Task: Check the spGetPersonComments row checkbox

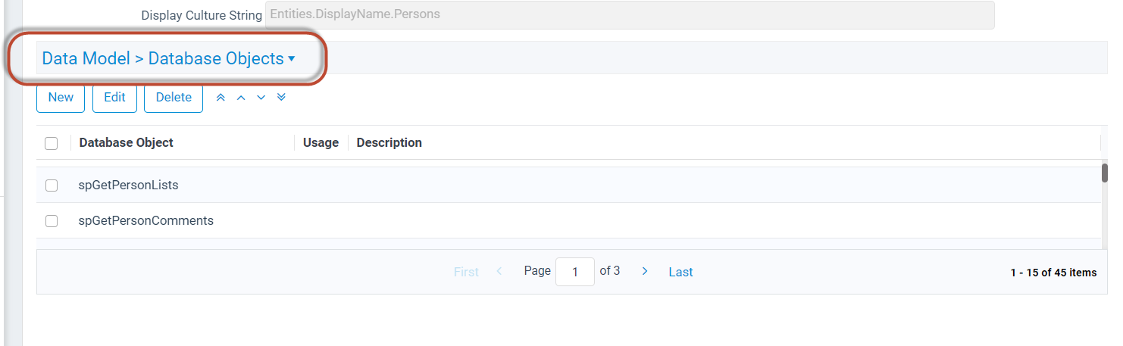Action: (x=52, y=221)
